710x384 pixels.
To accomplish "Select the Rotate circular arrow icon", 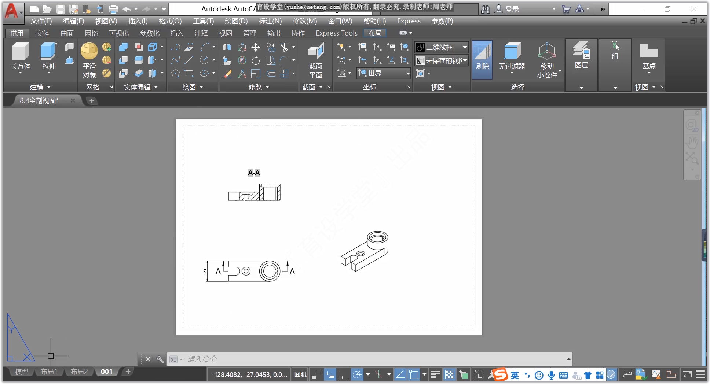I will pos(256,60).
